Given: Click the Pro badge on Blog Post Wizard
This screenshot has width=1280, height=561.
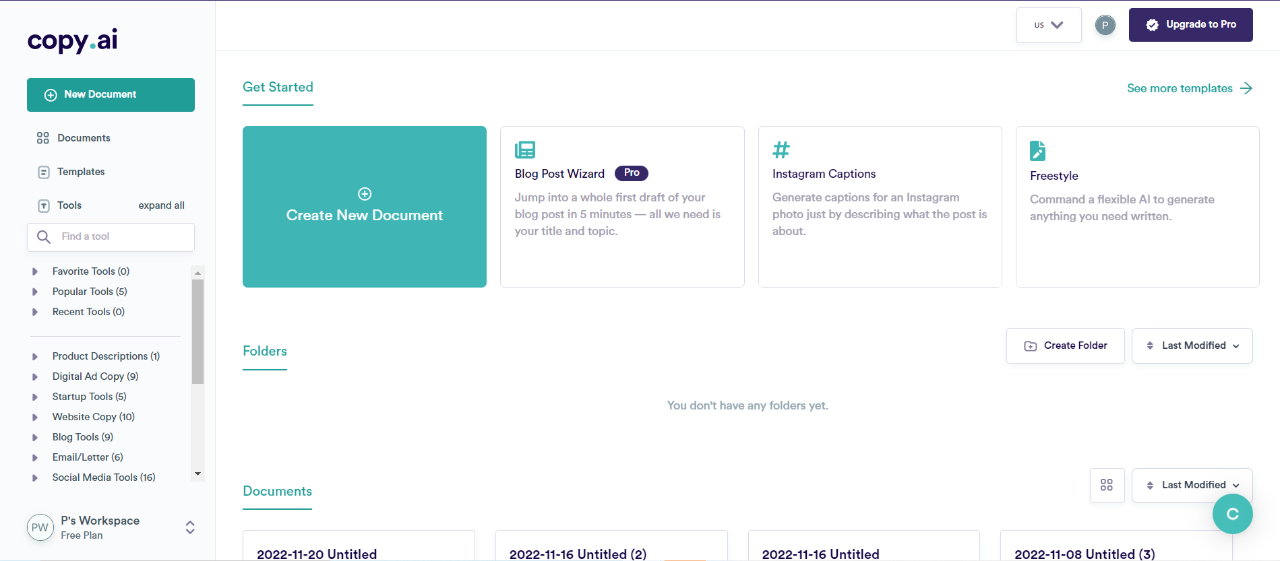Looking at the screenshot, I should coord(632,173).
